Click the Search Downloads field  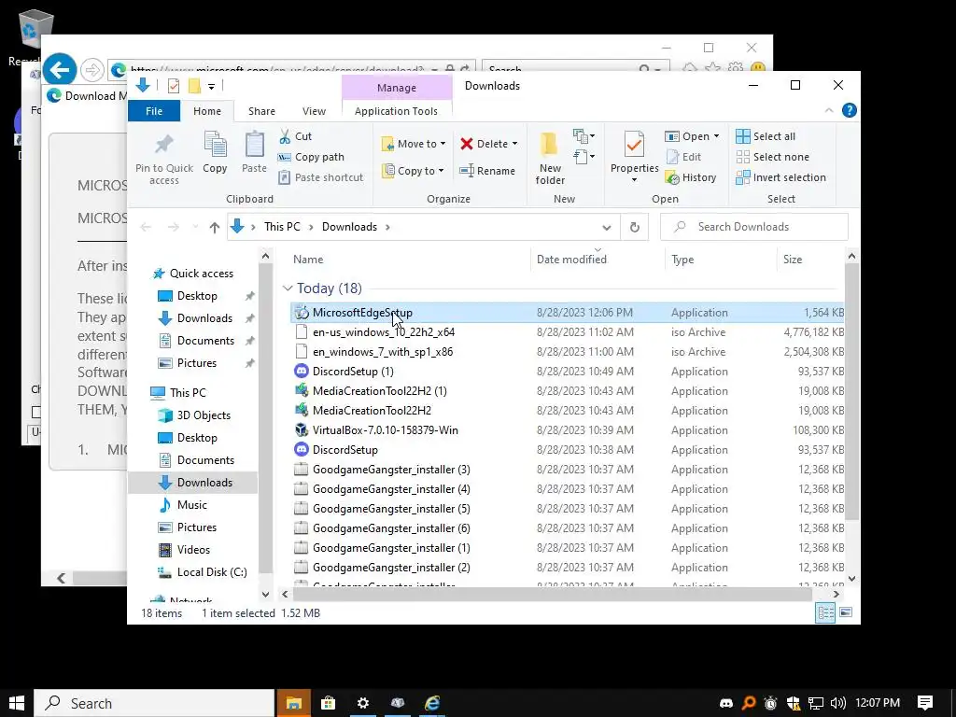pos(754,227)
